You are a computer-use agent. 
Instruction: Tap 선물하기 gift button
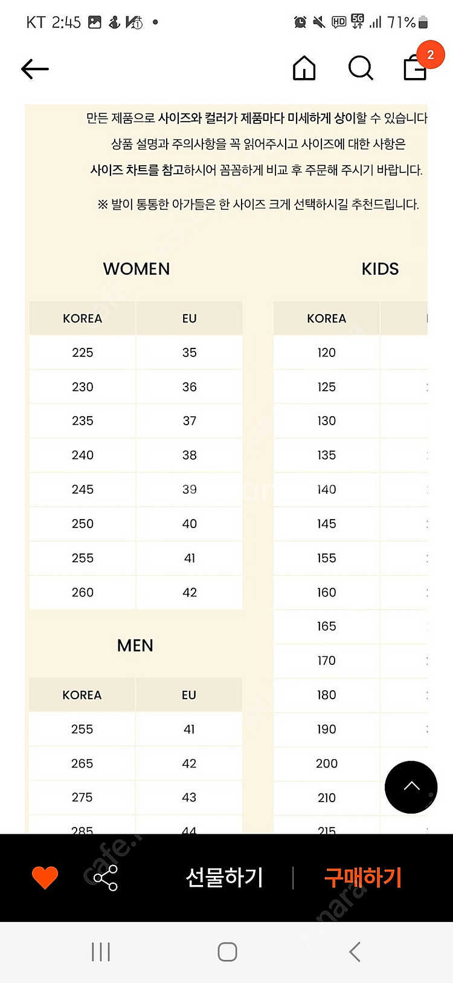click(x=224, y=877)
